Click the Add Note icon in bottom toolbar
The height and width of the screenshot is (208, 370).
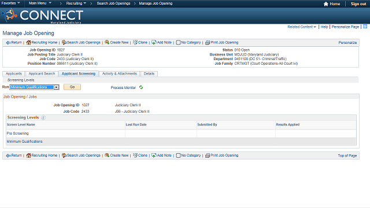tap(154, 155)
